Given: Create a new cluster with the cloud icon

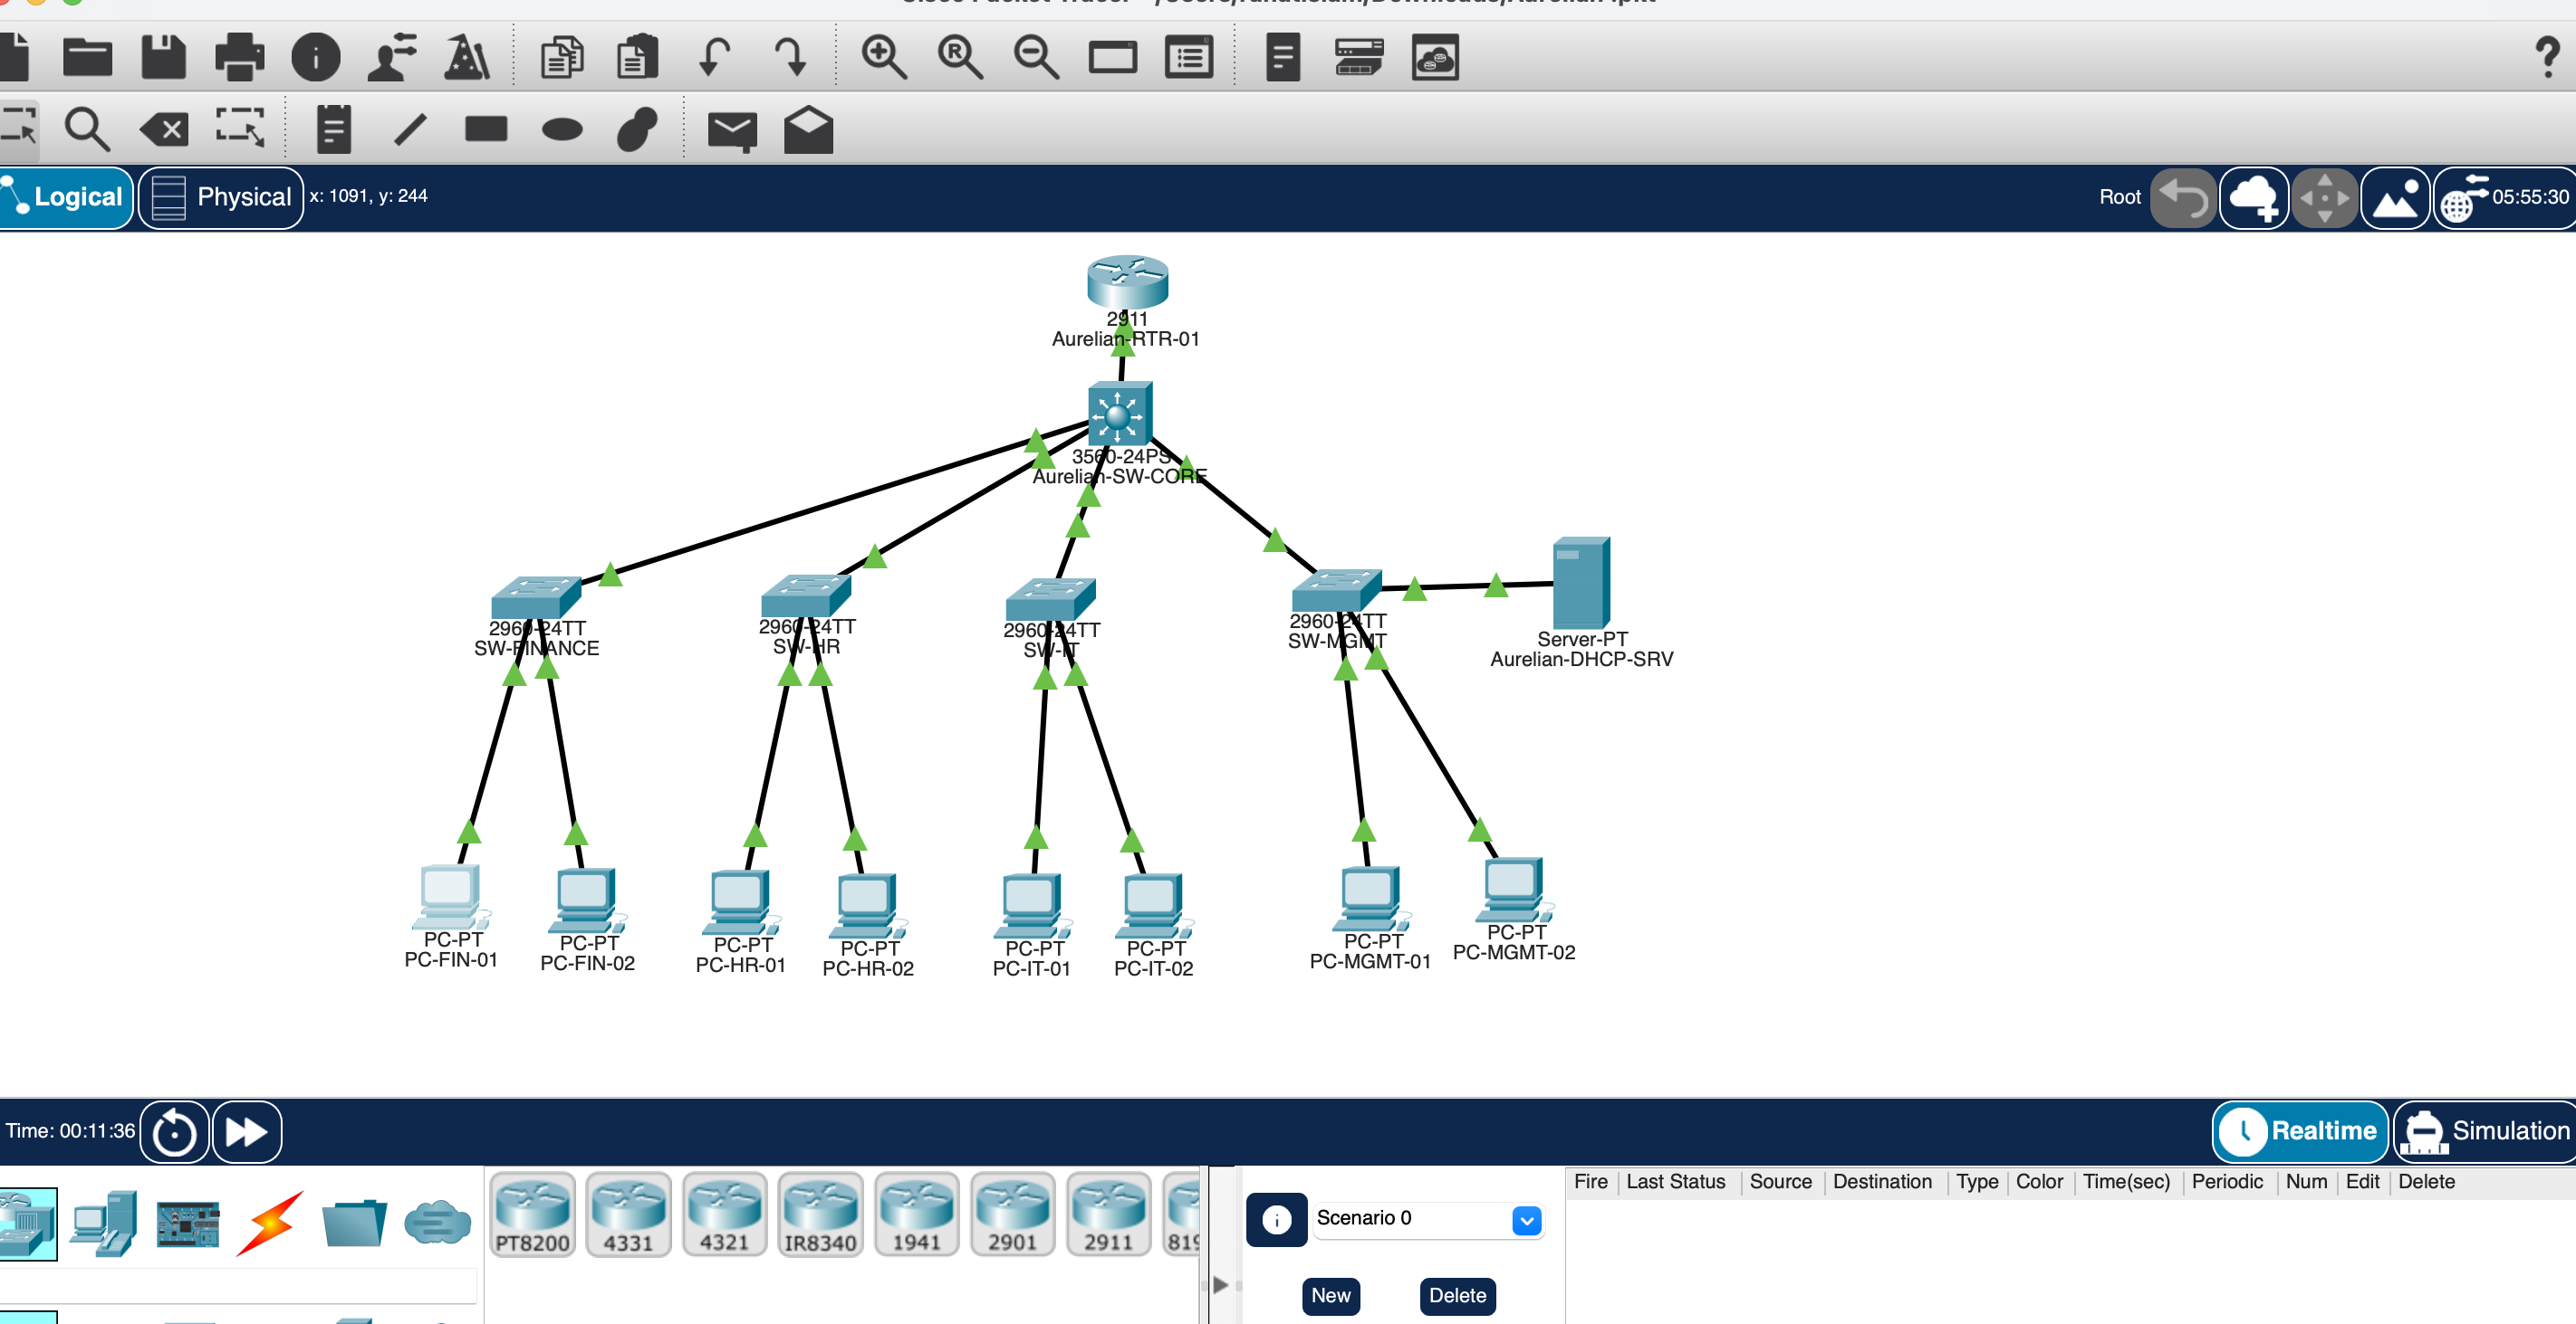Looking at the screenshot, I should tap(2254, 197).
